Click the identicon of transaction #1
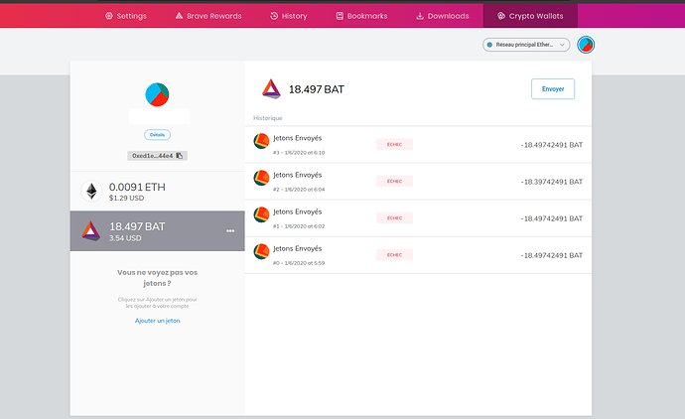 pos(261,214)
